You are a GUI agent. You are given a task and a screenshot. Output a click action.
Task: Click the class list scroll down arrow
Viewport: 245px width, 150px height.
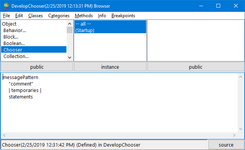pyautogui.click(x=70, y=58)
